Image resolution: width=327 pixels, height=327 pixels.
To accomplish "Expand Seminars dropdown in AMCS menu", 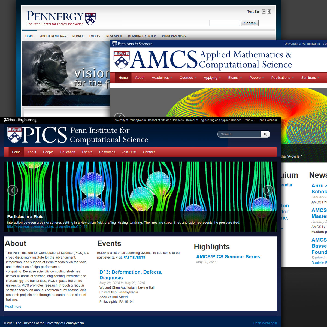I will (310, 78).
